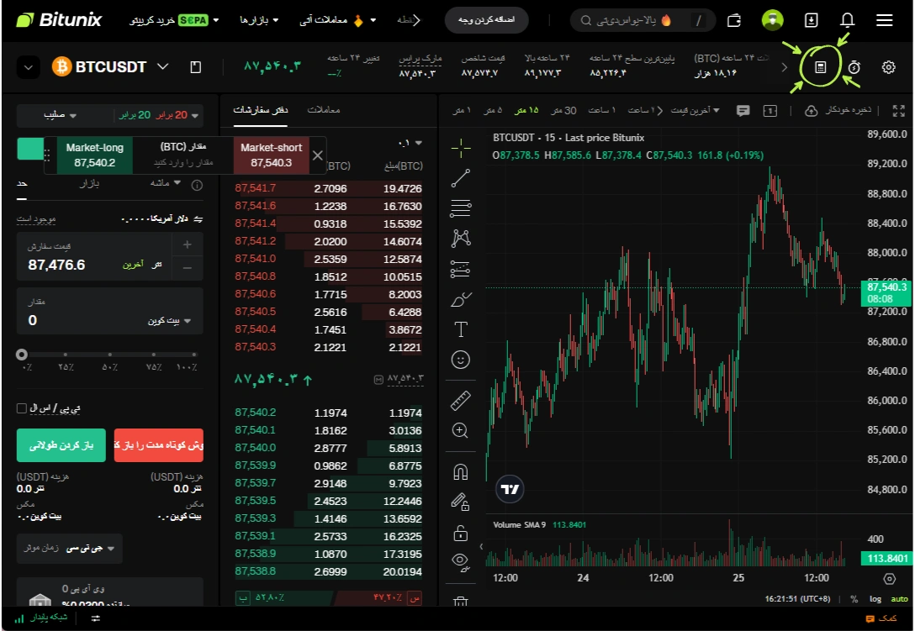The height and width of the screenshot is (631, 915).
Task: Toggle log scale on chart
Action: 875,599
